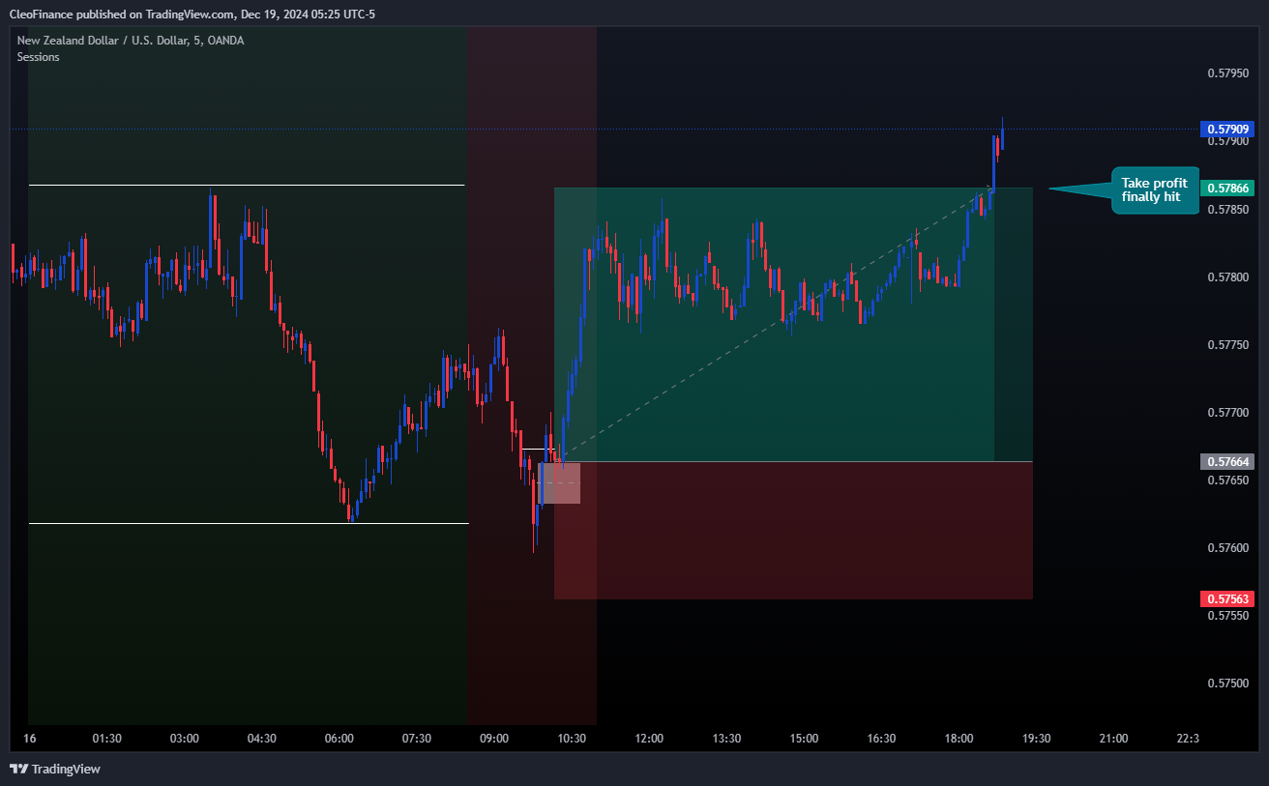The width and height of the screenshot is (1269, 786).
Task: Click the 0.57800 price axis label
Action: [1228, 277]
